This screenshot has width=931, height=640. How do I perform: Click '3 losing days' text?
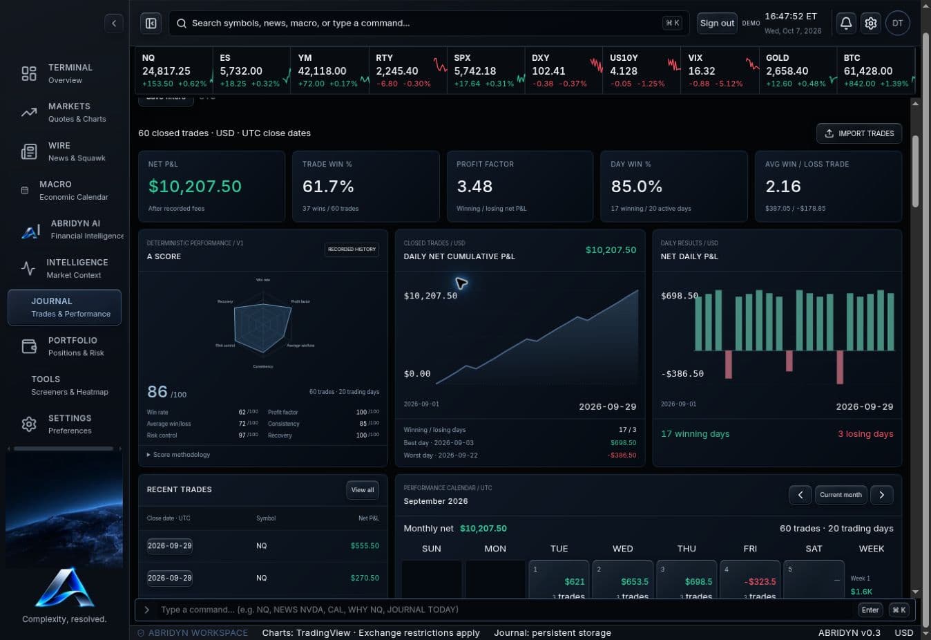point(865,434)
